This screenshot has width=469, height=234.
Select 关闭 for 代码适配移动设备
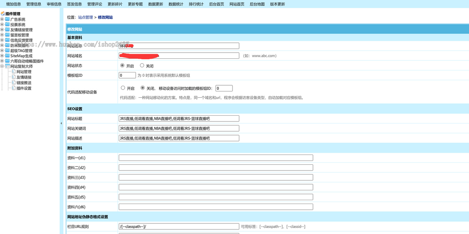coord(143,88)
